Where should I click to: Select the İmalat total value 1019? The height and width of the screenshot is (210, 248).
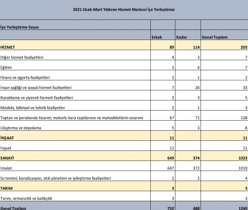click(242, 168)
